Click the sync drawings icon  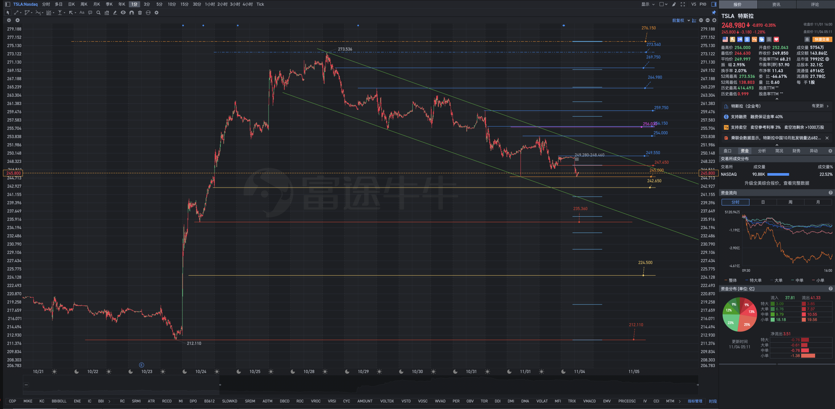148,13
